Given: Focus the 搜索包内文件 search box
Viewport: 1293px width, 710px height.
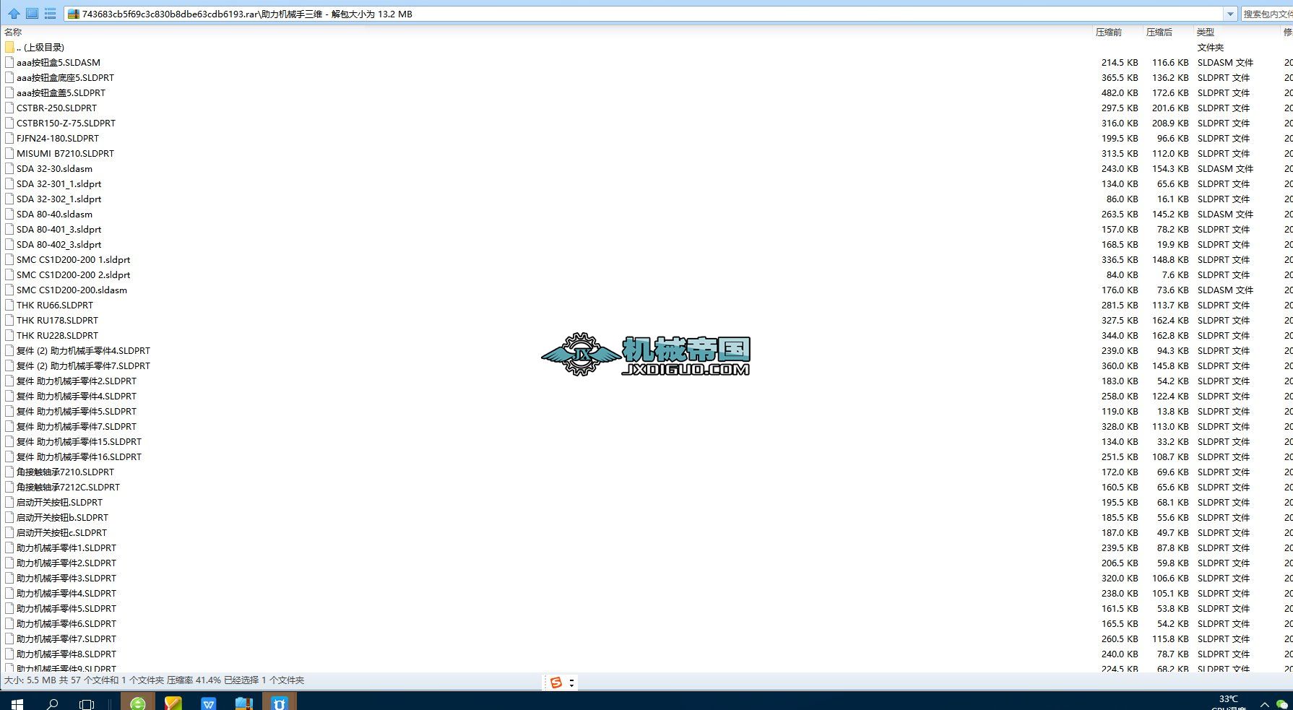Looking at the screenshot, I should click(x=1267, y=14).
